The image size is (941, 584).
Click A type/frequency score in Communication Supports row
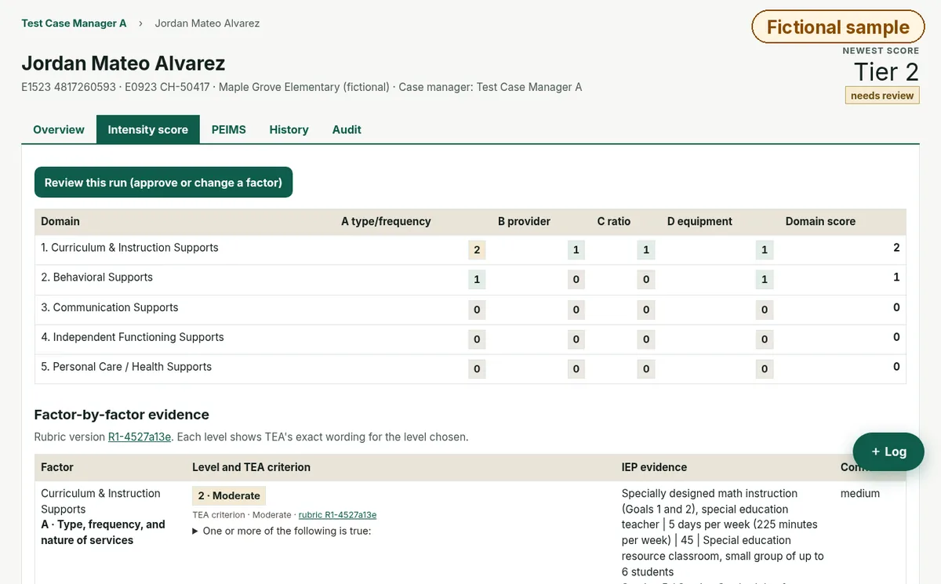coord(477,310)
